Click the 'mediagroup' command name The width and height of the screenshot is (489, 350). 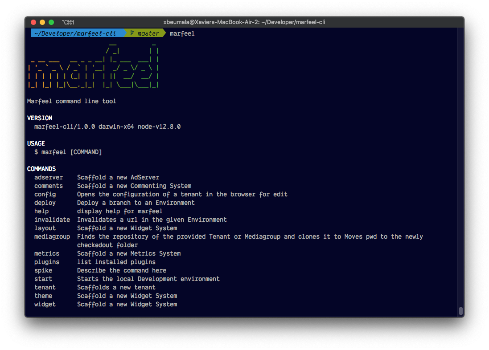[52, 236]
